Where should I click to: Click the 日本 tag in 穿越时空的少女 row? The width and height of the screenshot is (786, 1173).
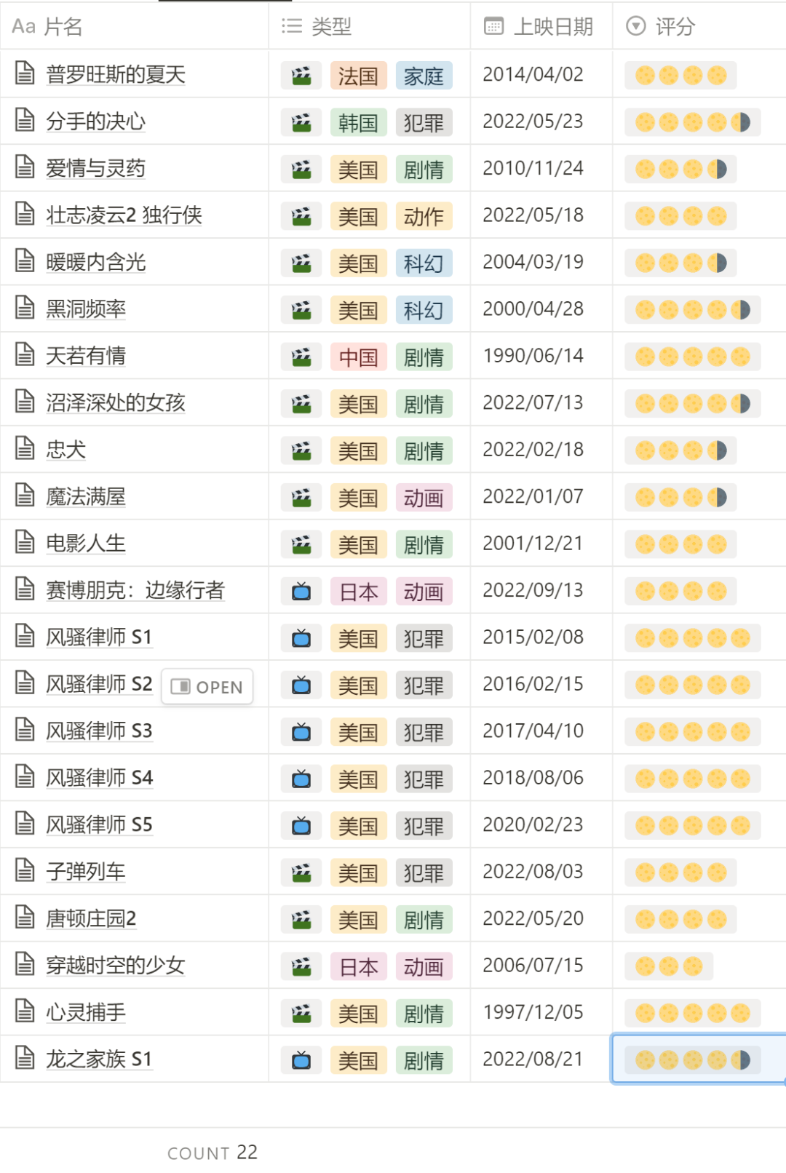(358, 967)
